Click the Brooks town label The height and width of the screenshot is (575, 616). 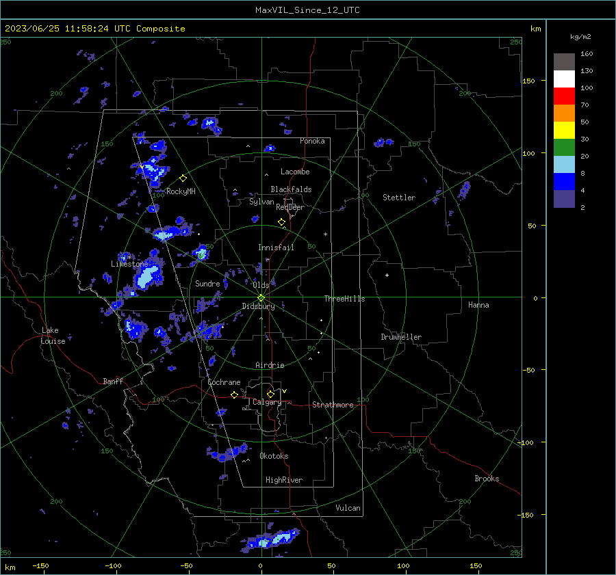487,479
